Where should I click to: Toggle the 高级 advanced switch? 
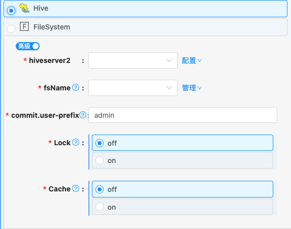click(27, 46)
